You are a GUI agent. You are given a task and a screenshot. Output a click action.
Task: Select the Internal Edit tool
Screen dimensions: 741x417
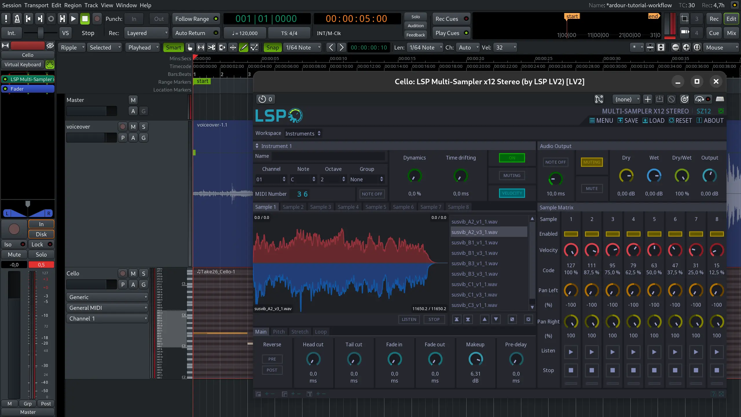tap(254, 47)
